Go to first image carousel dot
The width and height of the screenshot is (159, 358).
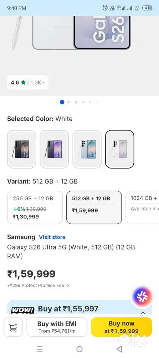(62, 102)
